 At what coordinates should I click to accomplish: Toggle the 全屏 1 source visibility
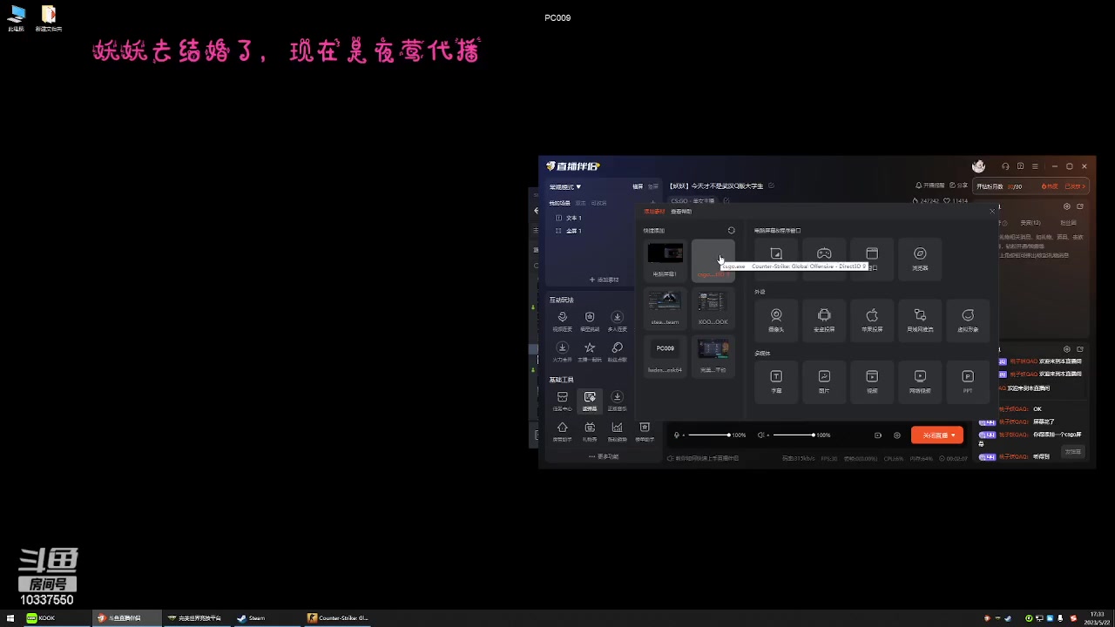point(558,231)
